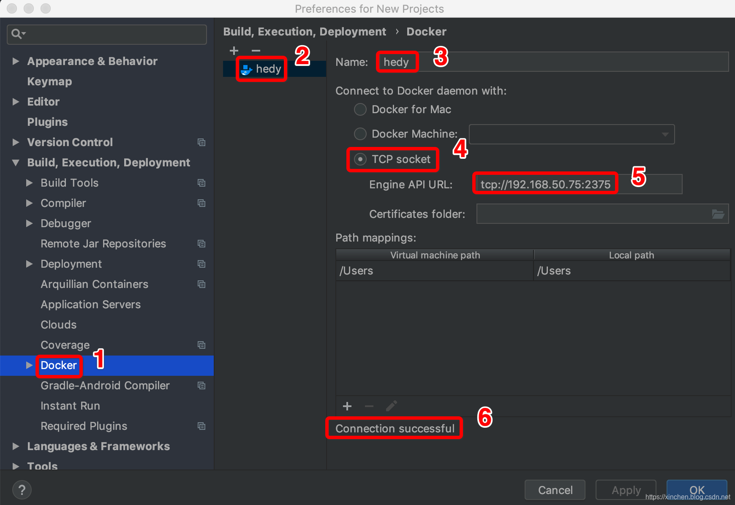This screenshot has height=505, width=735.
Task: Browse for certificates folder icon
Action: click(x=718, y=214)
